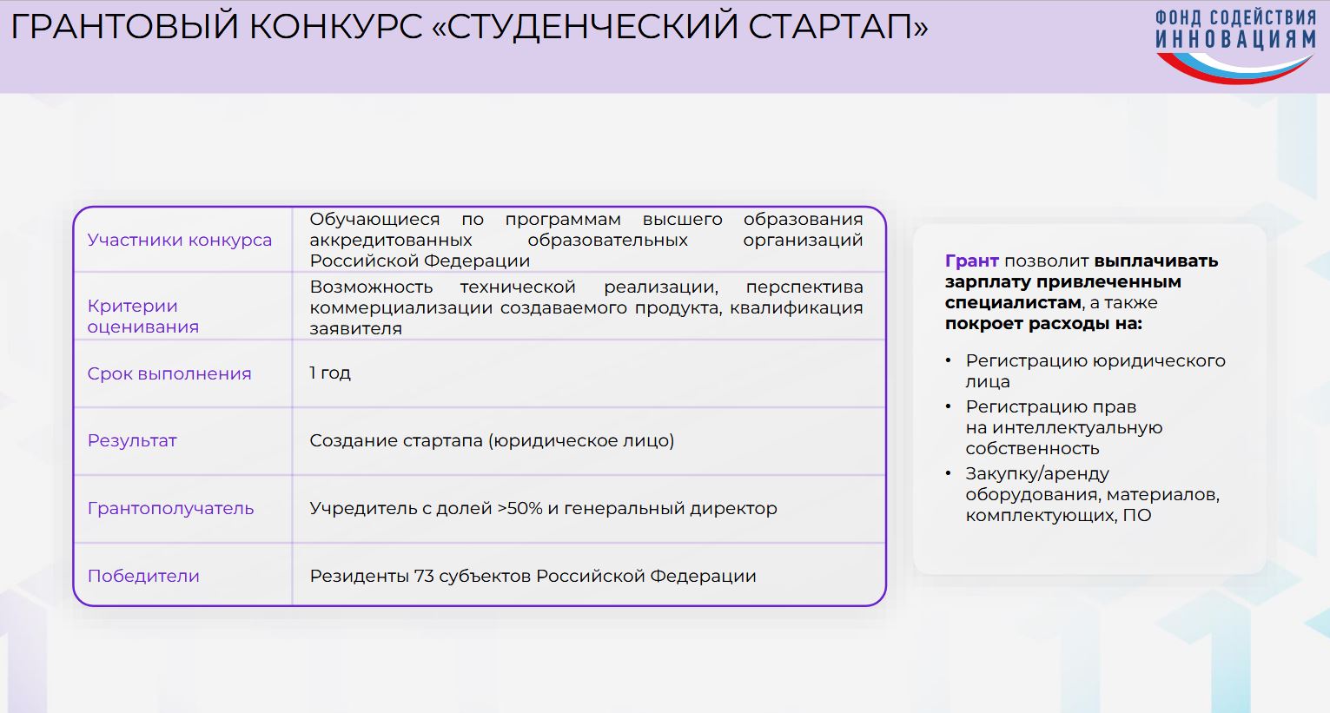
Task: Click the "1 год" table cell
Action: [330, 373]
